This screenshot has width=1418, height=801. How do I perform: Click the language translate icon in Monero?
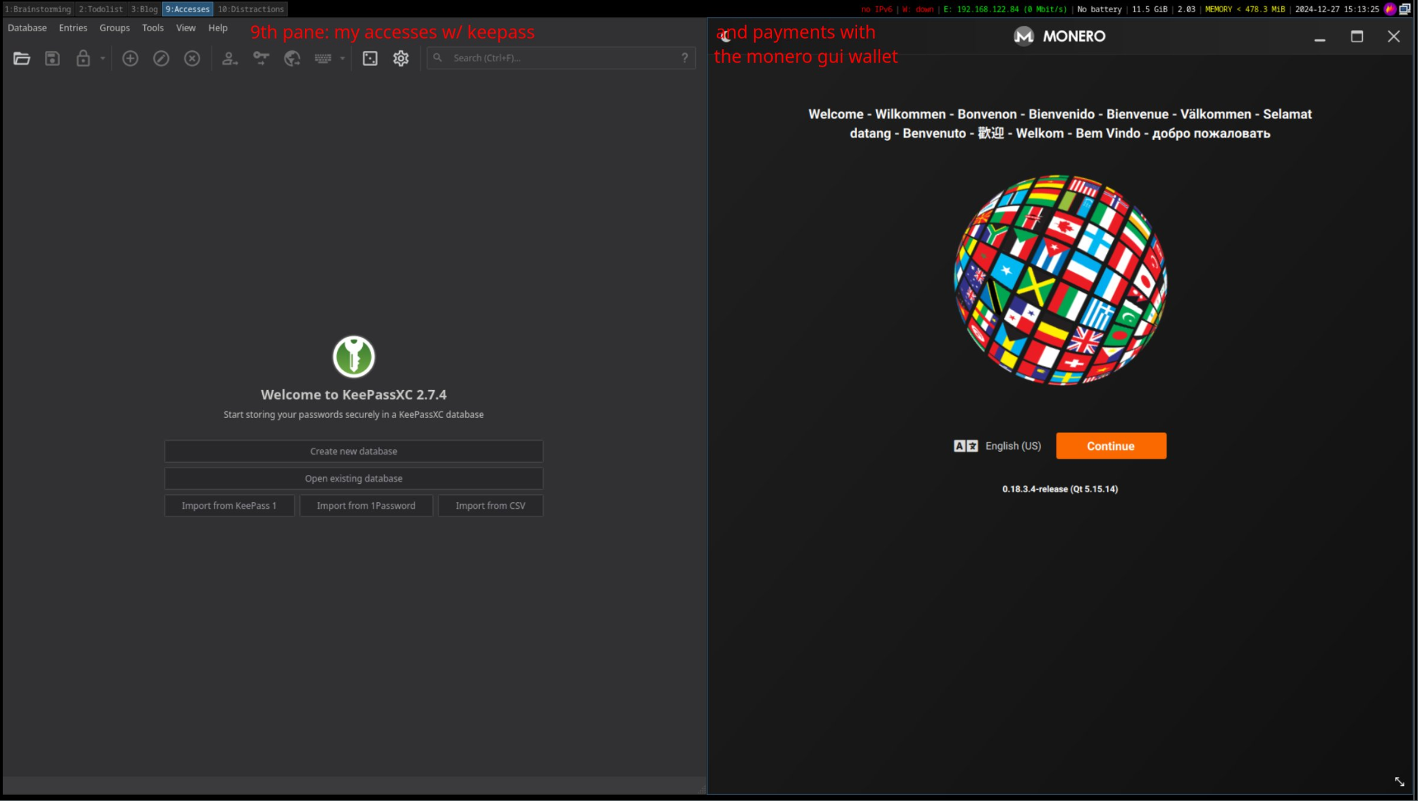tap(965, 446)
